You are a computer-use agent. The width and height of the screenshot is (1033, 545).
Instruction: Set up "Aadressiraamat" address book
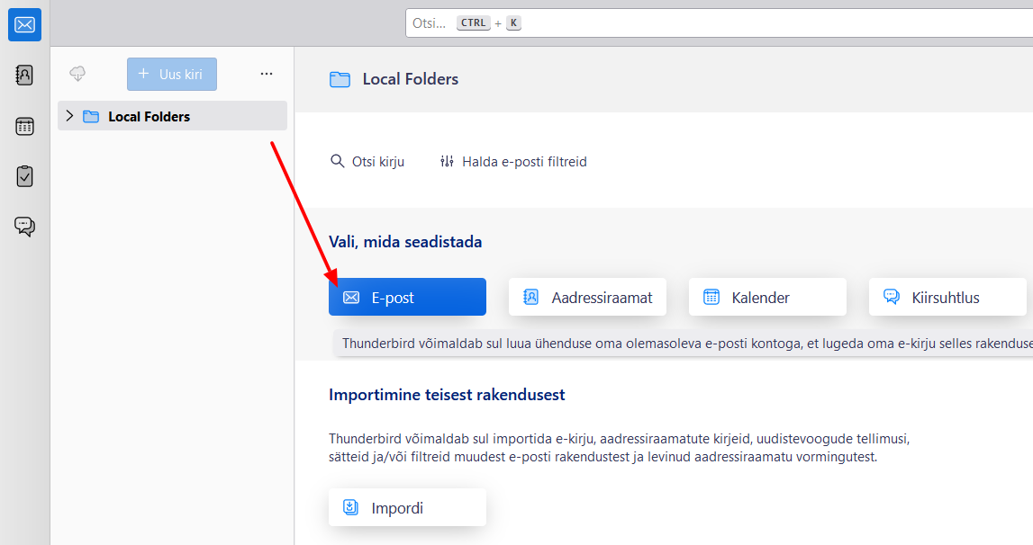(587, 297)
